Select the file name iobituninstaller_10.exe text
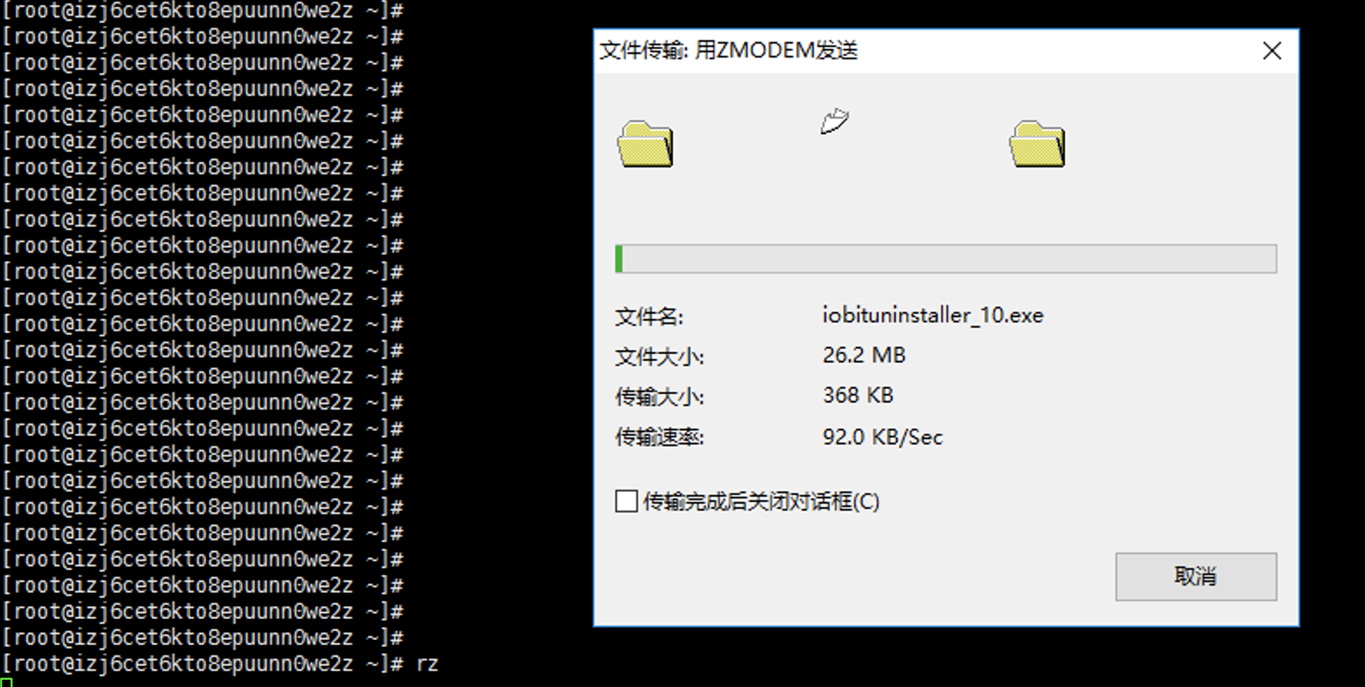 933,315
